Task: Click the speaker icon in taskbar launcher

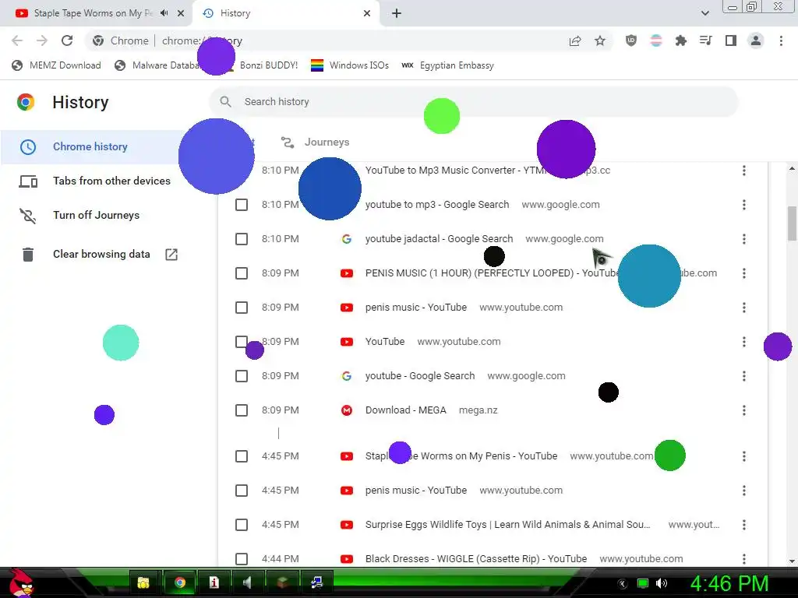Action: coord(248,582)
